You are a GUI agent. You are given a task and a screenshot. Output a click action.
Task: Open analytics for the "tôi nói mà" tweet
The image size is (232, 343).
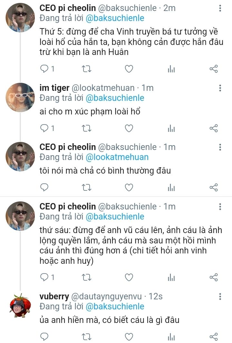(171, 188)
